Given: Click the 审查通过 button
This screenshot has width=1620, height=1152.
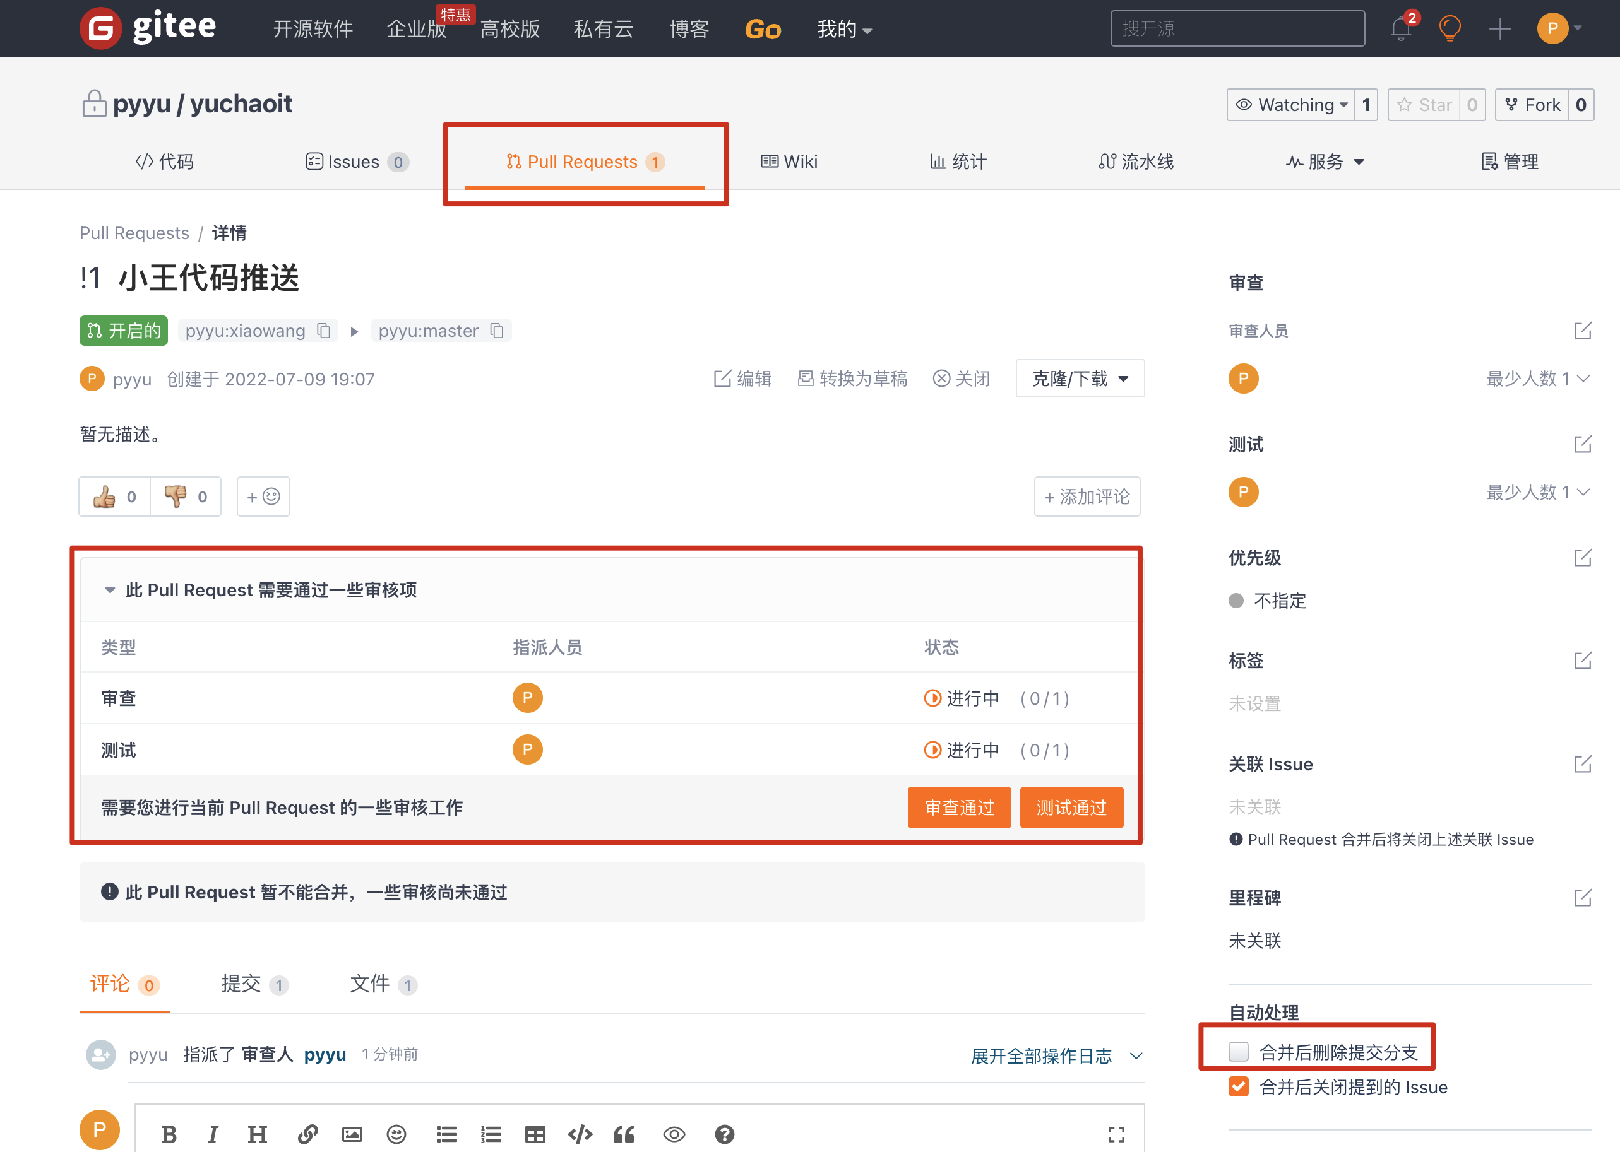Looking at the screenshot, I should (x=958, y=808).
